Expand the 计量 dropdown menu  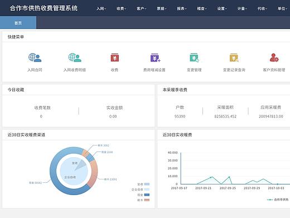click(242, 8)
